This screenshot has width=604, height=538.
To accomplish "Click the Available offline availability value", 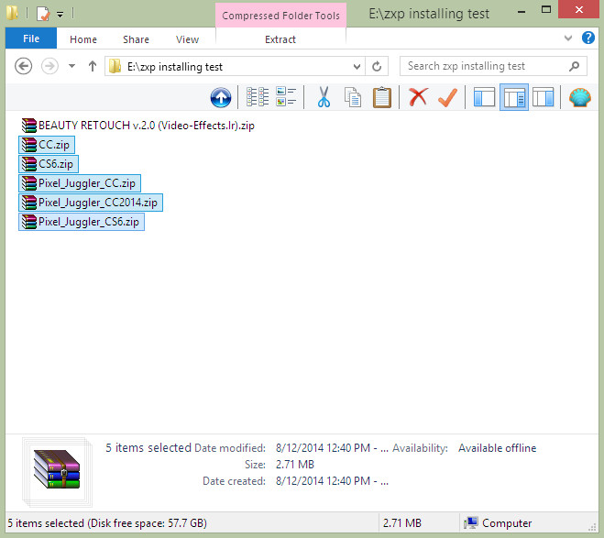I will pos(497,448).
